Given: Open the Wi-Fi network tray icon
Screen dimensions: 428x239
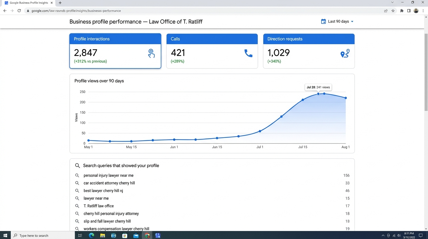Looking at the screenshot, I should click(x=394, y=236).
